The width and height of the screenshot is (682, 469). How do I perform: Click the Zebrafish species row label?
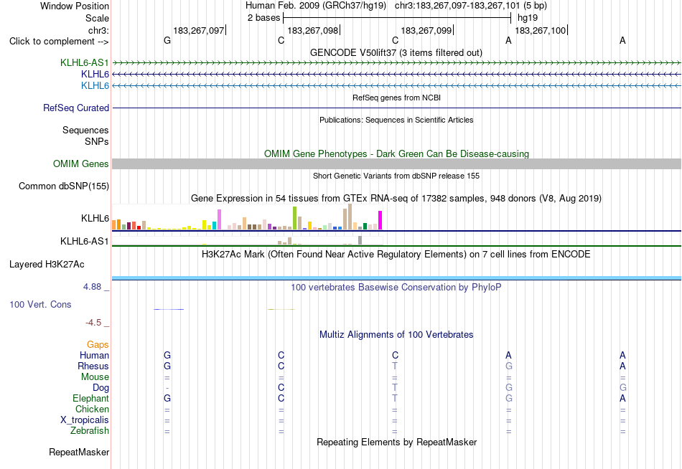pyautogui.click(x=90, y=431)
